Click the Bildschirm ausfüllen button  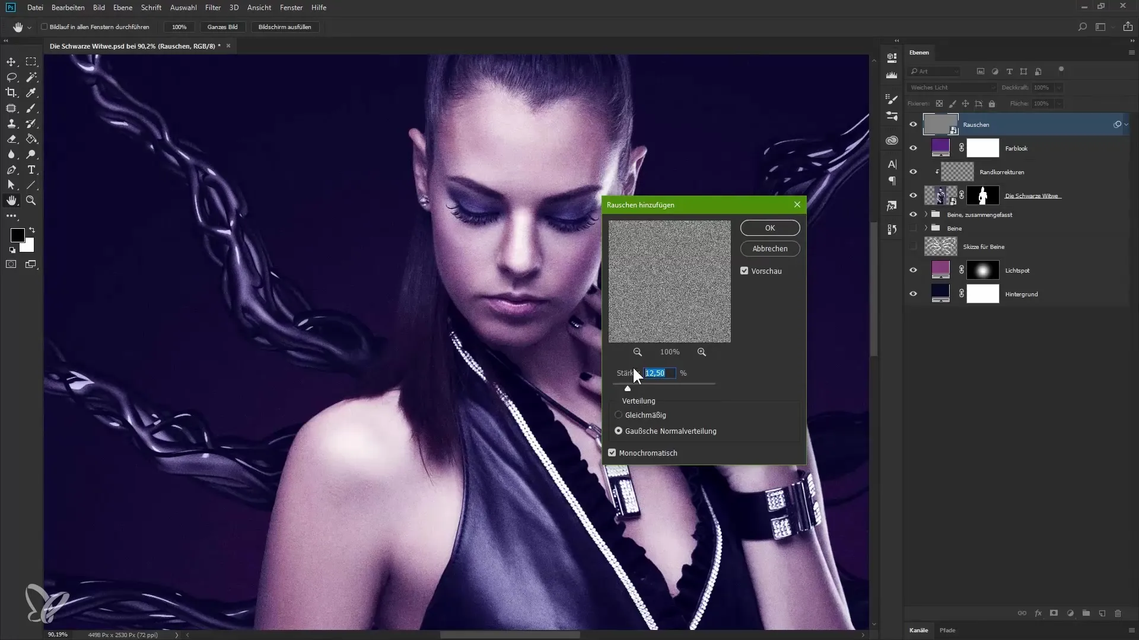point(285,27)
